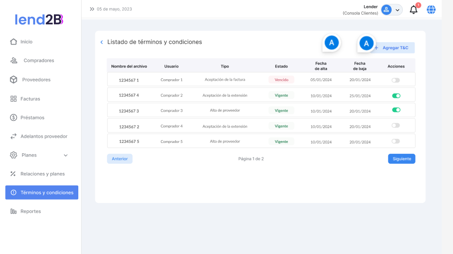The image size is (453, 254).
Task: Disable the toggle for file 1234567 4
Action: [x=396, y=96]
